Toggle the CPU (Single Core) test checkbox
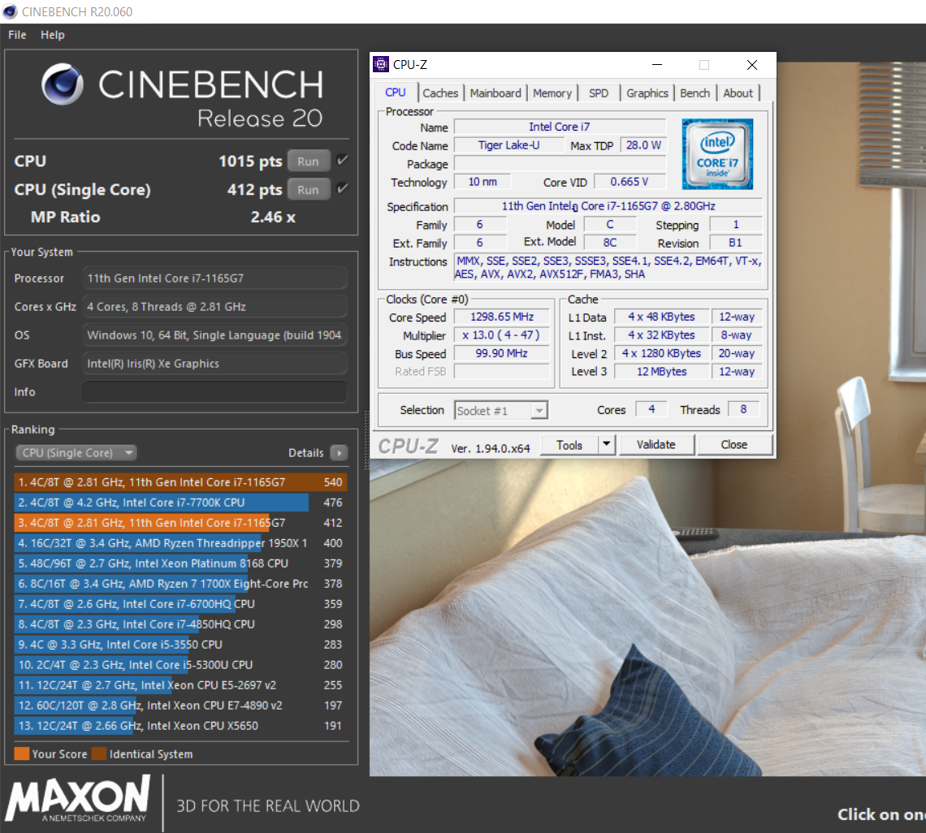926x833 pixels. (x=342, y=188)
